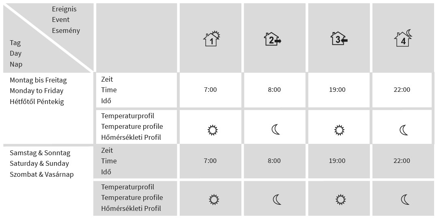Image resolution: width=441 pixels, height=219 pixels.
Task: Click the event 1 wake-up house icon
Action: pyautogui.click(x=211, y=39)
